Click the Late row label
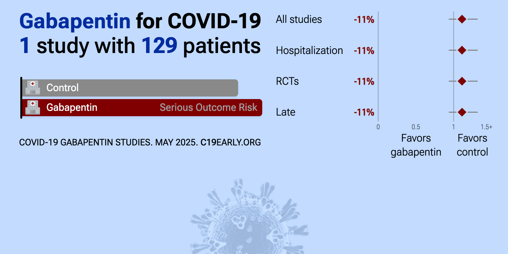The height and width of the screenshot is (254, 508). [285, 112]
